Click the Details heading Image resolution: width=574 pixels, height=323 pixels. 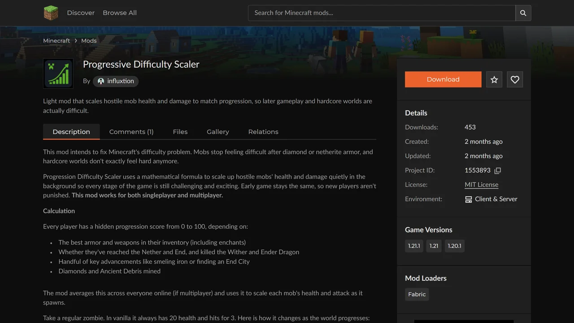click(416, 113)
